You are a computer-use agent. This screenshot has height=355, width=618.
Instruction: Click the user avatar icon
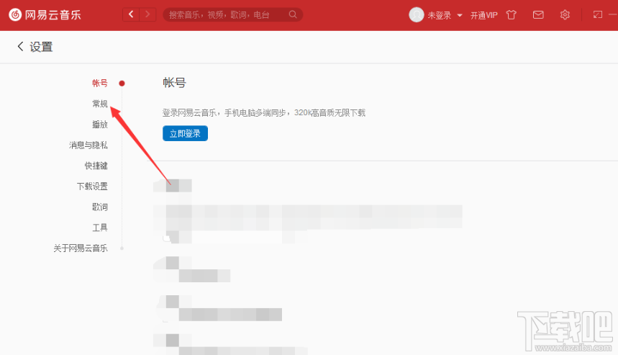coord(417,15)
